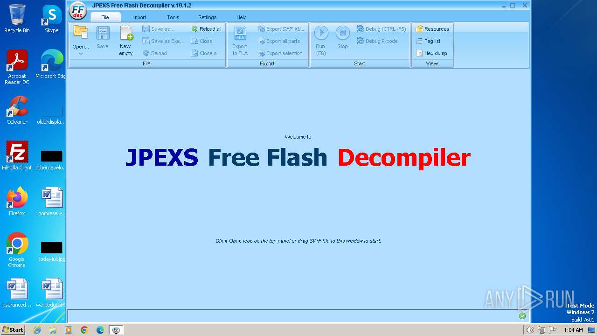The image size is (597, 336).
Task: Click Export selection
Action: click(280, 53)
